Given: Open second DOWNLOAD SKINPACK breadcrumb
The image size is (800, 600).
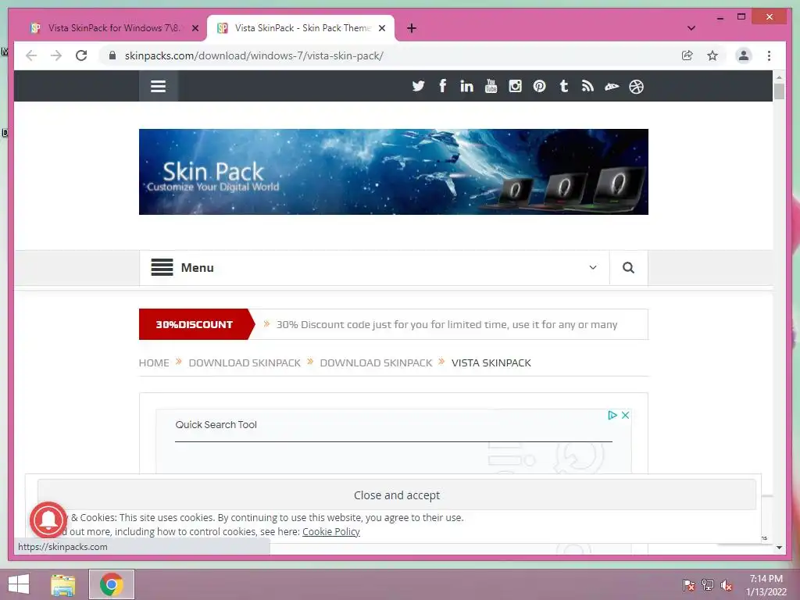Looking at the screenshot, I should (x=376, y=362).
